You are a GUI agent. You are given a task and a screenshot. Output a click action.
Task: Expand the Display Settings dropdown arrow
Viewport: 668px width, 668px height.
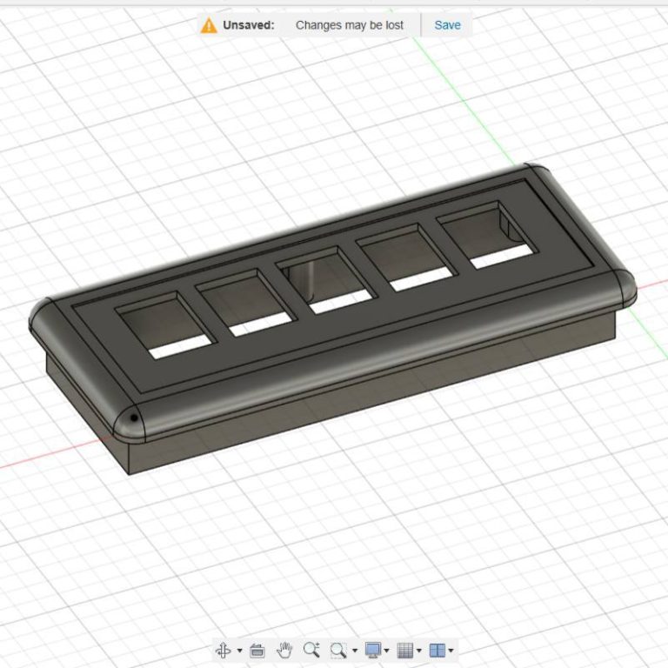pyautogui.click(x=387, y=651)
